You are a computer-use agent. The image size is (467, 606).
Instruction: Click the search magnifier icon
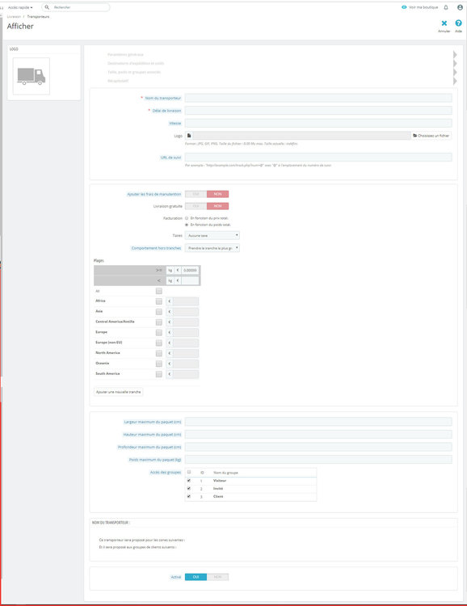pos(47,7)
